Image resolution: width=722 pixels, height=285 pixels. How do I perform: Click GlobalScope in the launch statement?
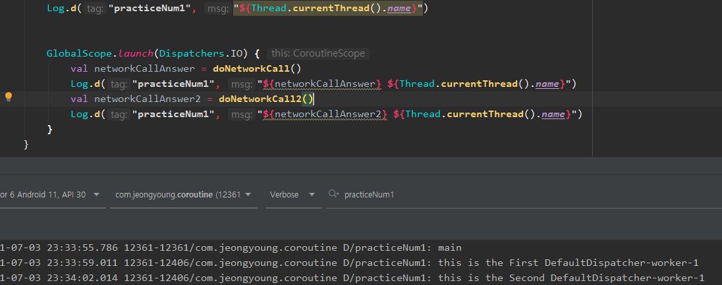pos(79,54)
